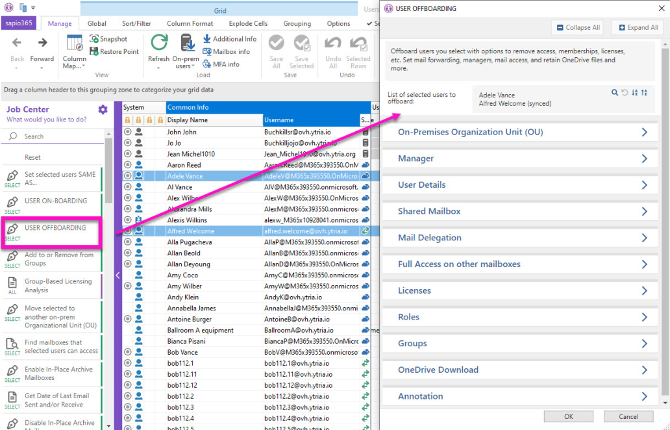This screenshot has height=430, width=670.
Task: Toggle the status circle for Aaron Reed row
Action: coord(127,165)
